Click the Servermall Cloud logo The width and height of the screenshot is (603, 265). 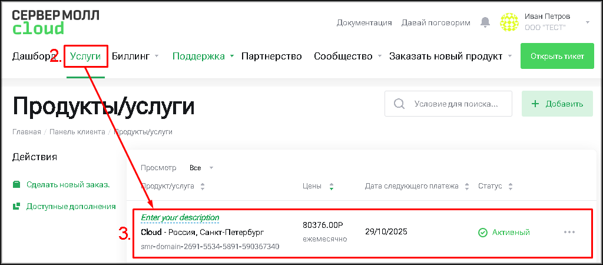[x=55, y=22]
